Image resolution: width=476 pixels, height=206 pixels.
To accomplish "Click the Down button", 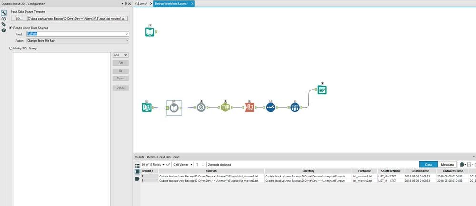I will [x=121, y=78].
